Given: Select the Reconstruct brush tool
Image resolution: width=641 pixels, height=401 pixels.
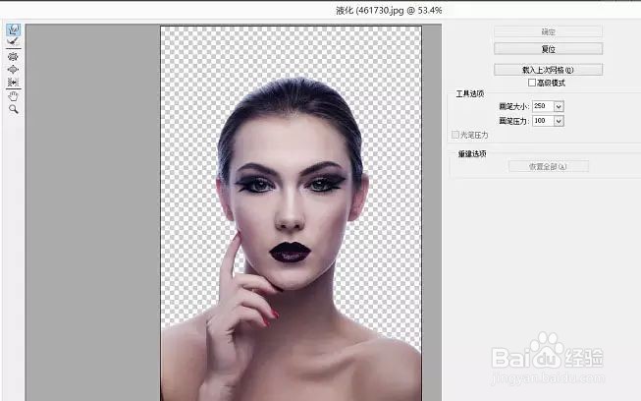Looking at the screenshot, I should pyautogui.click(x=13, y=41).
